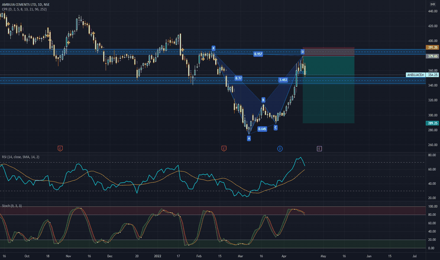Select harmonic pattern point X label
Viewport: 440px width, 260px height.
tap(213, 48)
